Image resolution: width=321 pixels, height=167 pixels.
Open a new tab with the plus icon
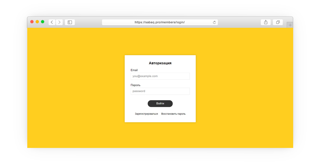(290, 25)
